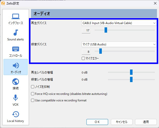Check Use compatible voice recording format
Image resolution: width=159 pixels, height=128 pixels.
click(x=33, y=100)
